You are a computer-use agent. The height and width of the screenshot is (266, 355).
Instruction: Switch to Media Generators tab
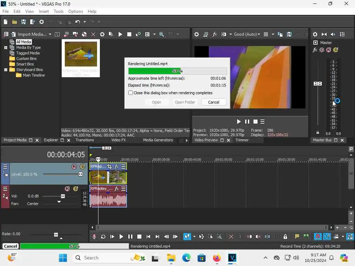click(x=158, y=140)
